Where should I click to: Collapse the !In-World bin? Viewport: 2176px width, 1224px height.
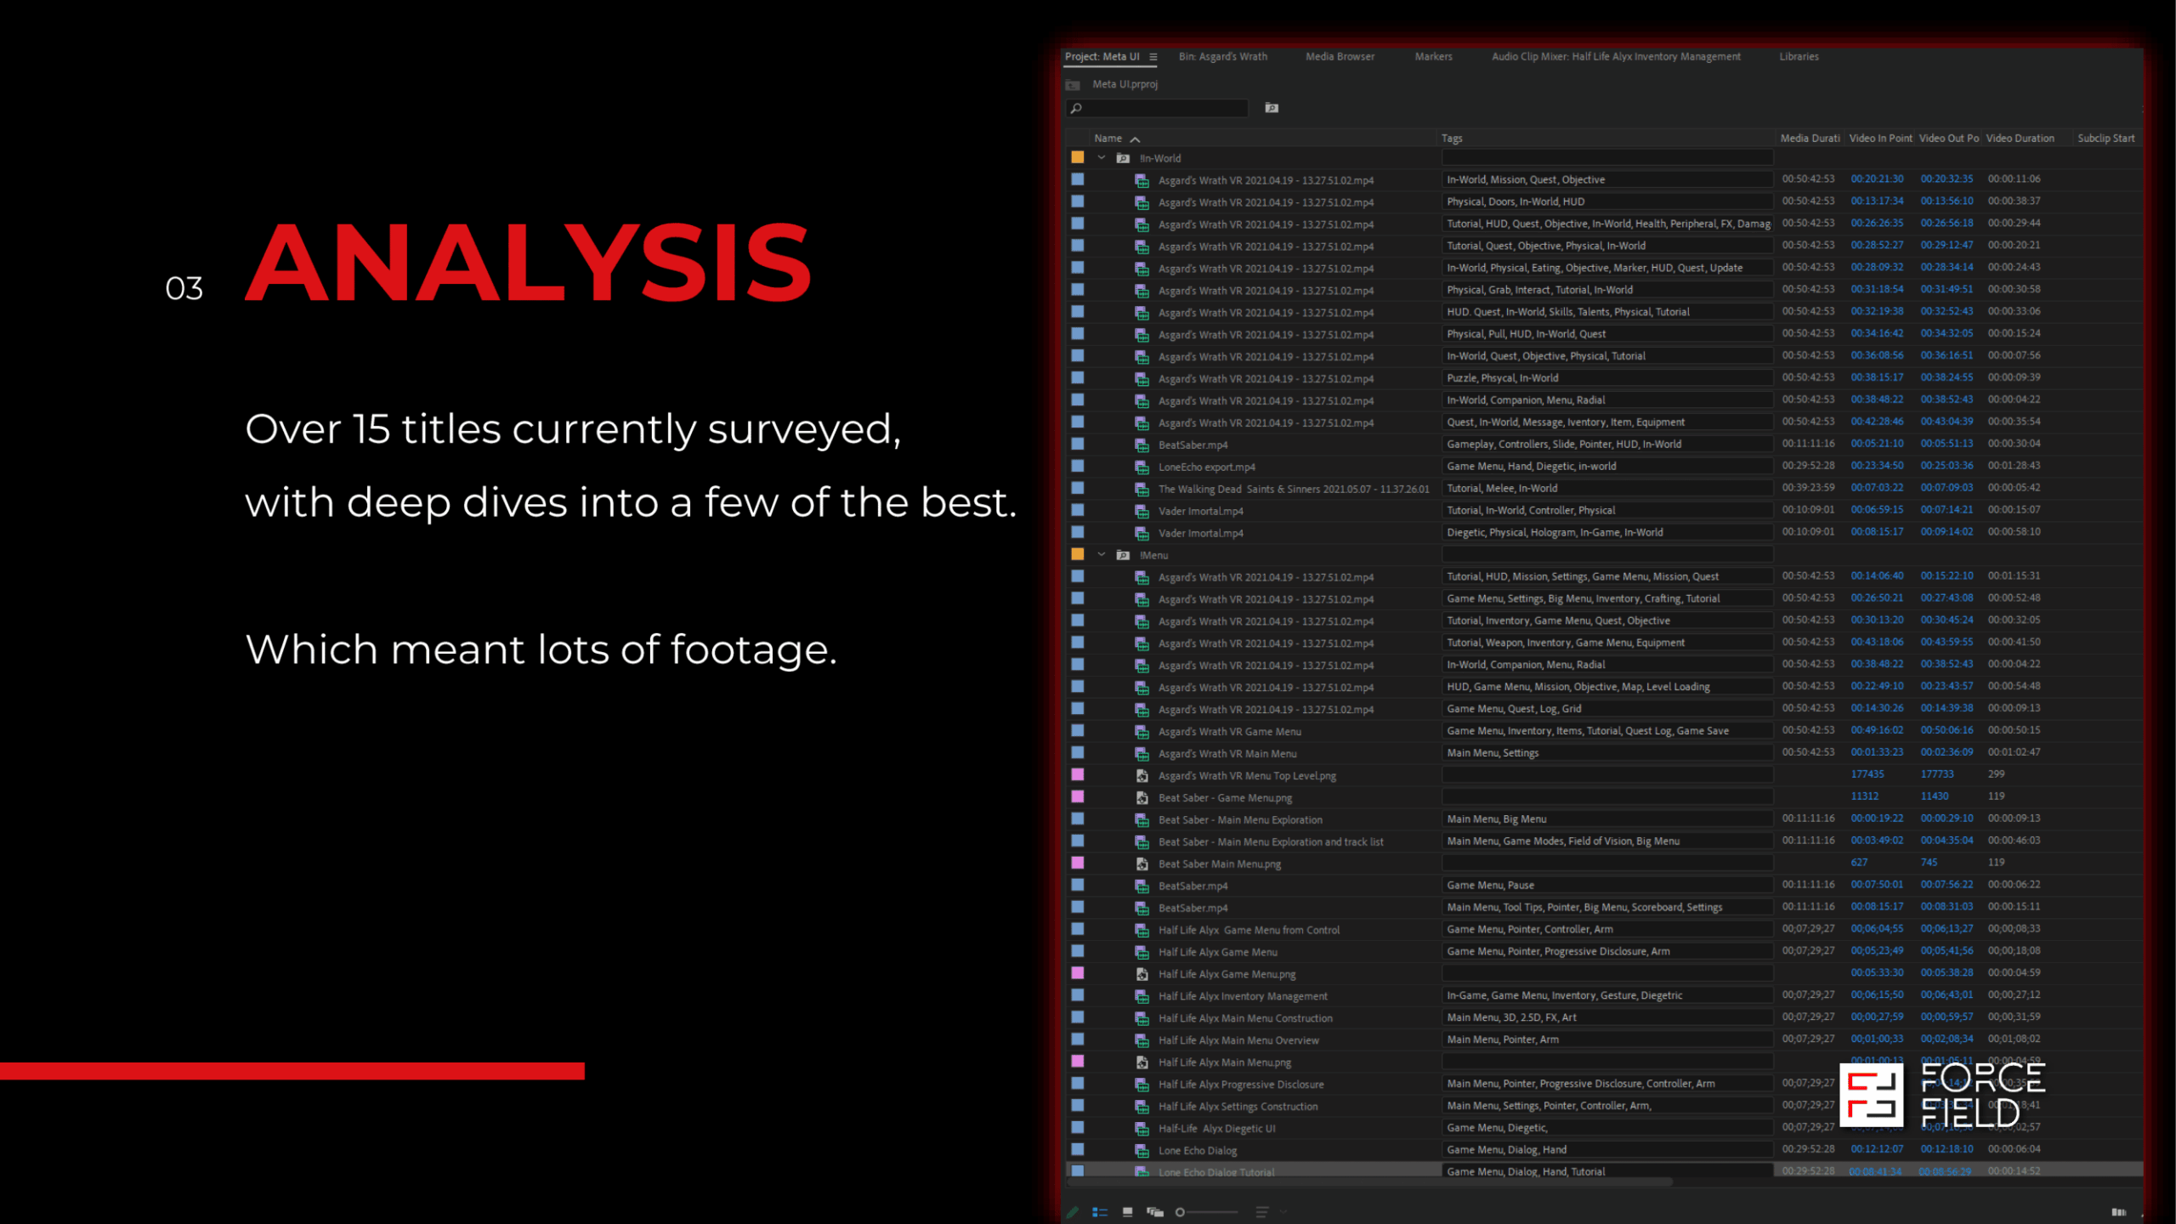click(x=1101, y=158)
